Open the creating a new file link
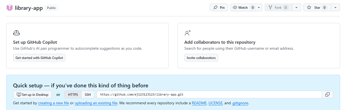Image resolution: width=353 pixels, height=110 pixels. 54,103
